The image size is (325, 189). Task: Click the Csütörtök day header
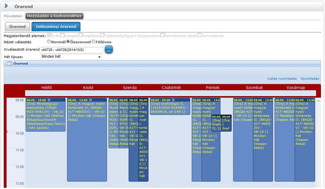click(171, 88)
